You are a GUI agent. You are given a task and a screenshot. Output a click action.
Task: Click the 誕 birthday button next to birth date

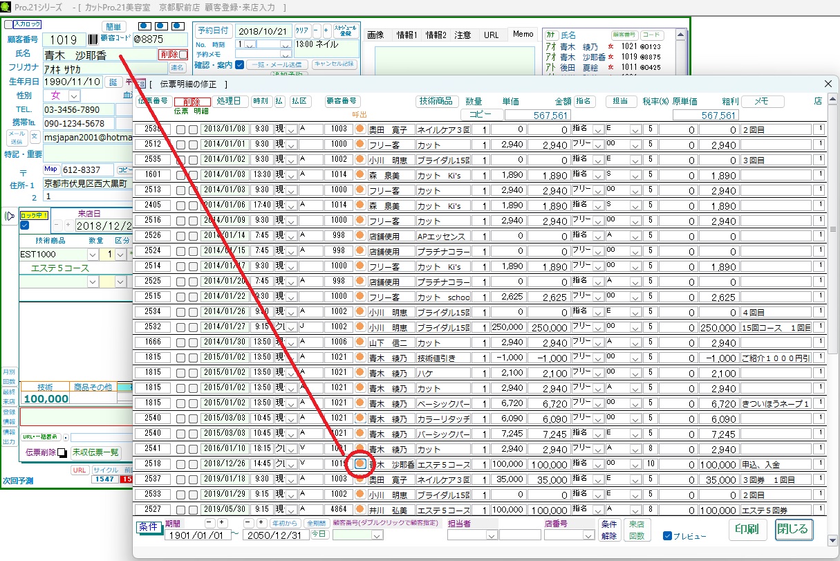coord(113,82)
